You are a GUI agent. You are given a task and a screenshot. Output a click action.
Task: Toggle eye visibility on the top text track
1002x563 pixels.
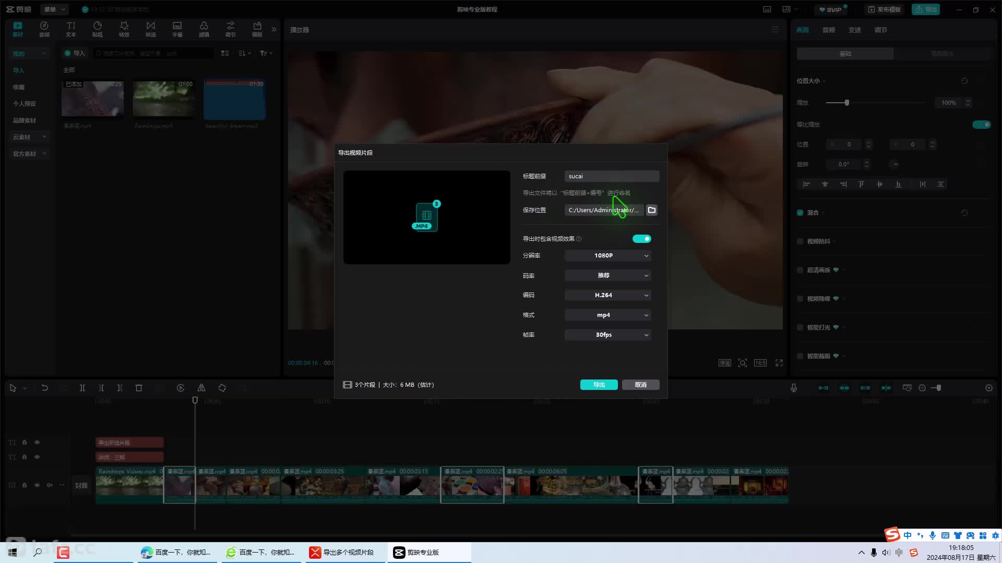coord(37,442)
